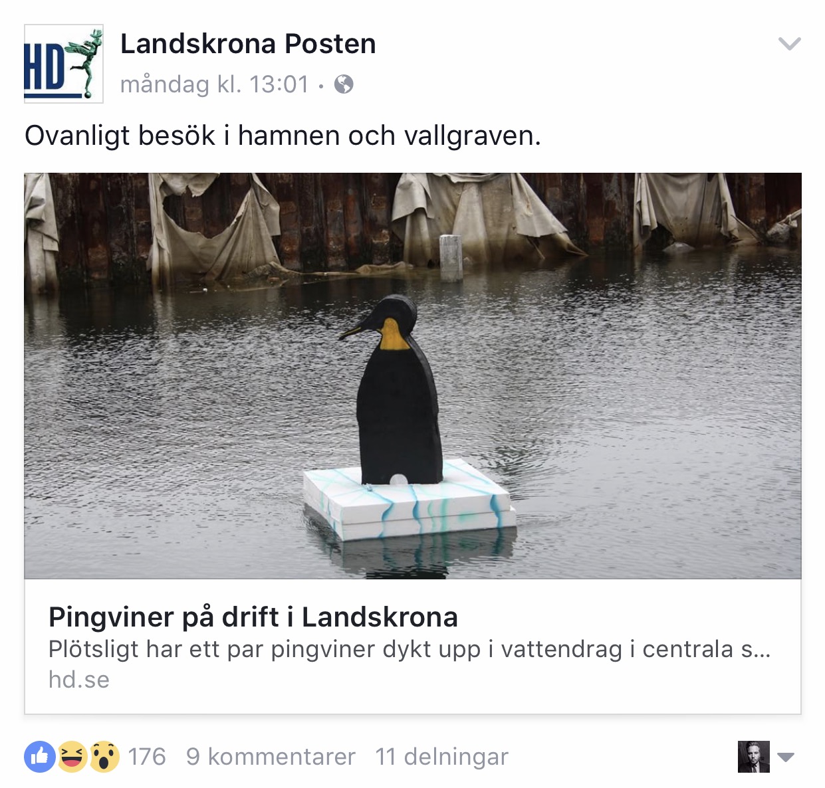This screenshot has height=788, width=825.
Task: Click the hd.se source domain
Action: pos(79,680)
